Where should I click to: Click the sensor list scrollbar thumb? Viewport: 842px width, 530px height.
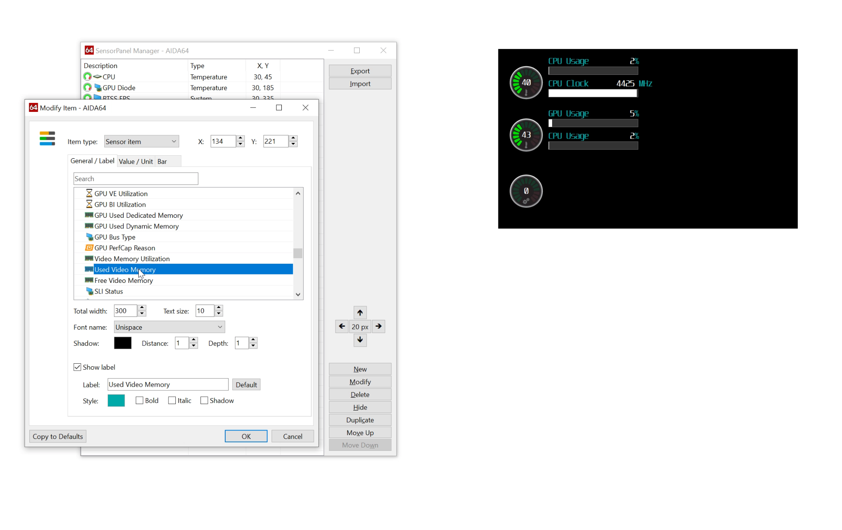point(298,253)
